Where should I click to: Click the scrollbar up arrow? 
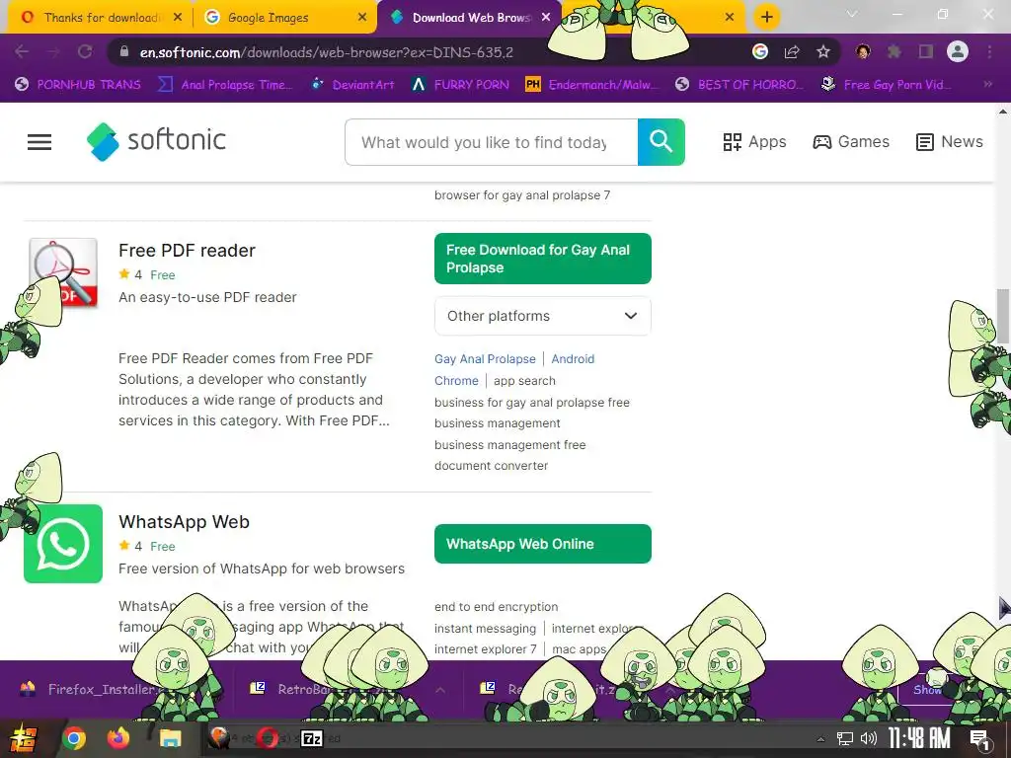1003,112
